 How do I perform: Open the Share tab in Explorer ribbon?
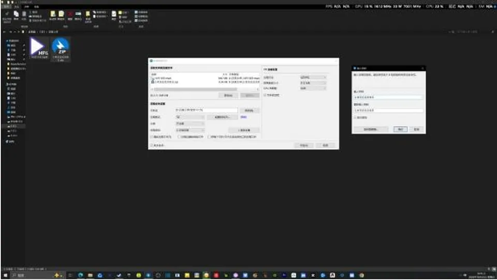(x=26, y=7)
